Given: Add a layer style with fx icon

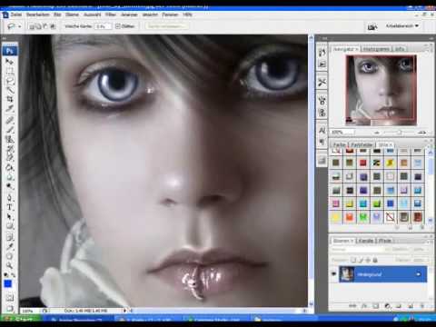Looking at the screenshot, I should (x=364, y=306).
